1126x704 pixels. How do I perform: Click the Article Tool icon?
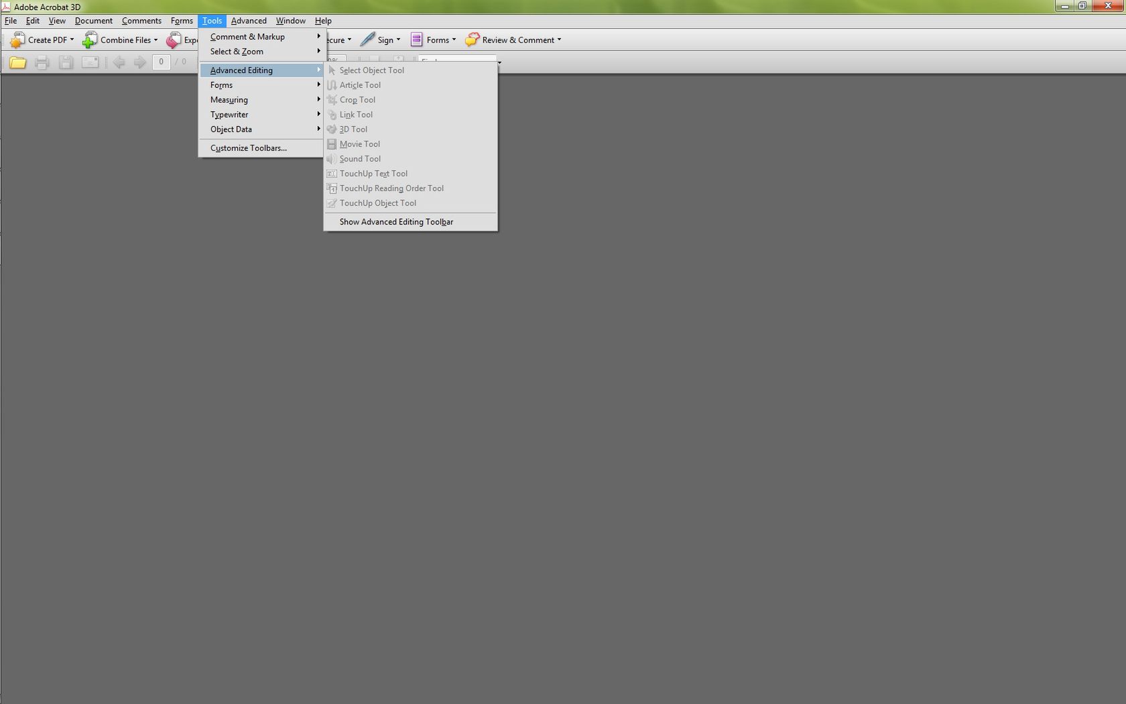click(332, 85)
